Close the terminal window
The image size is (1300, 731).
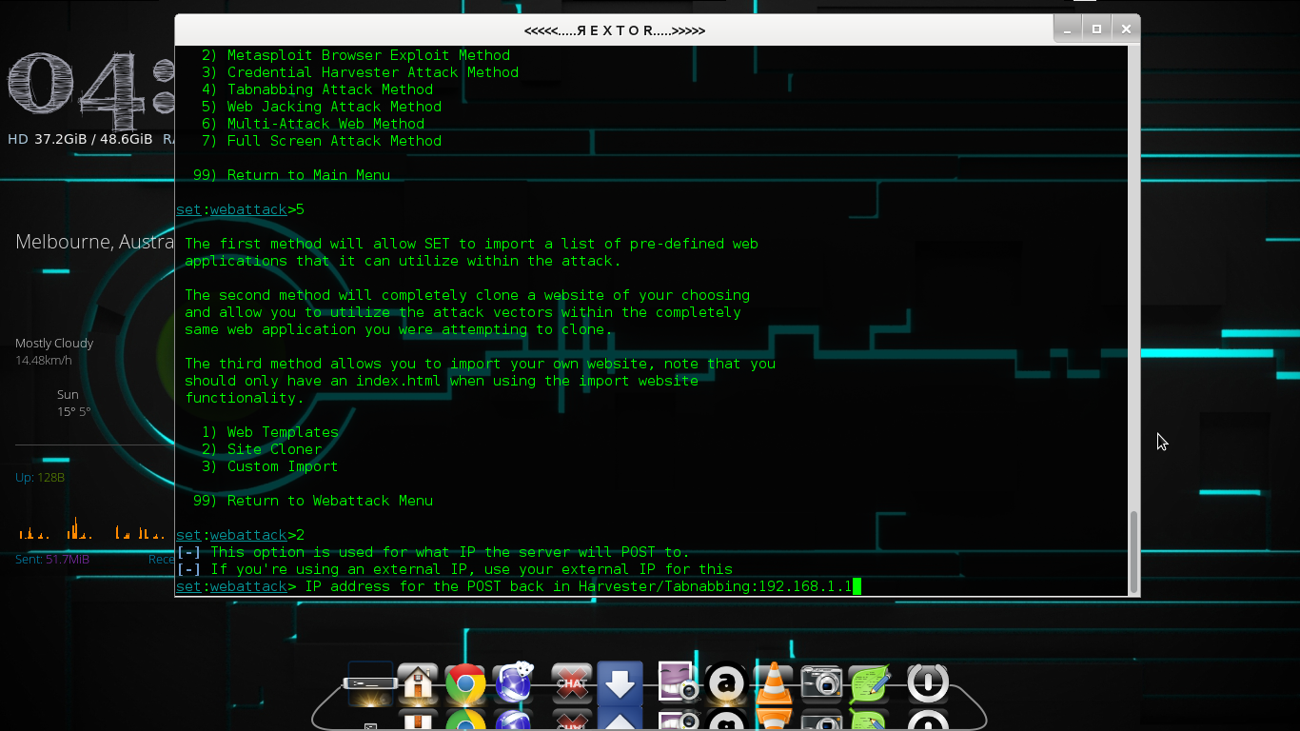click(x=1126, y=30)
